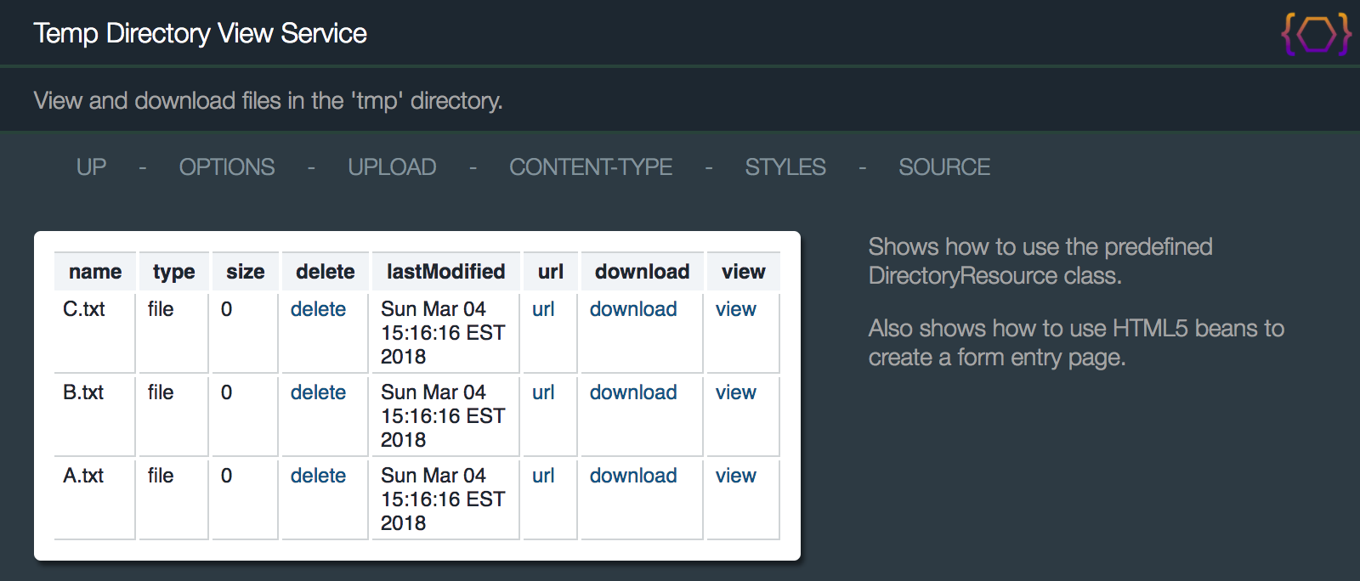The image size is (1360, 581).
Task: View the SOURCE link
Action: pyautogui.click(x=944, y=167)
